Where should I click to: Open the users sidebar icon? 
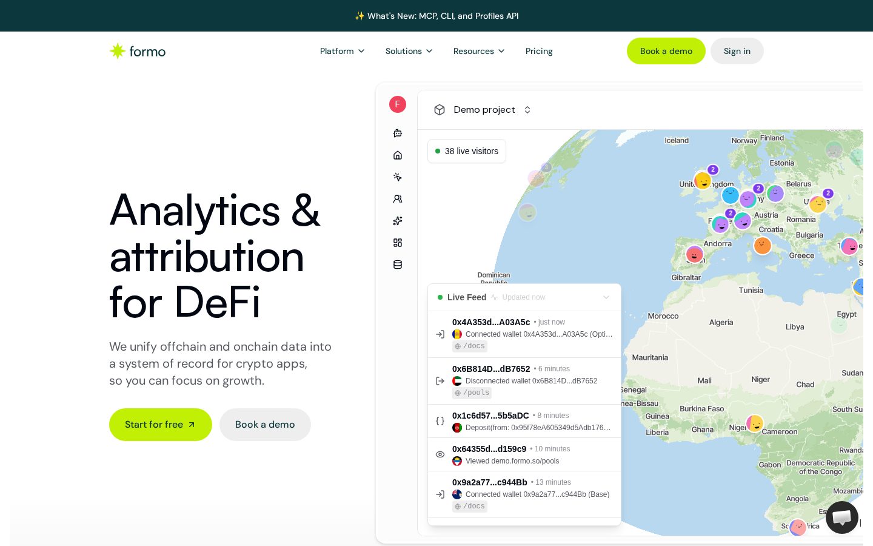(398, 199)
